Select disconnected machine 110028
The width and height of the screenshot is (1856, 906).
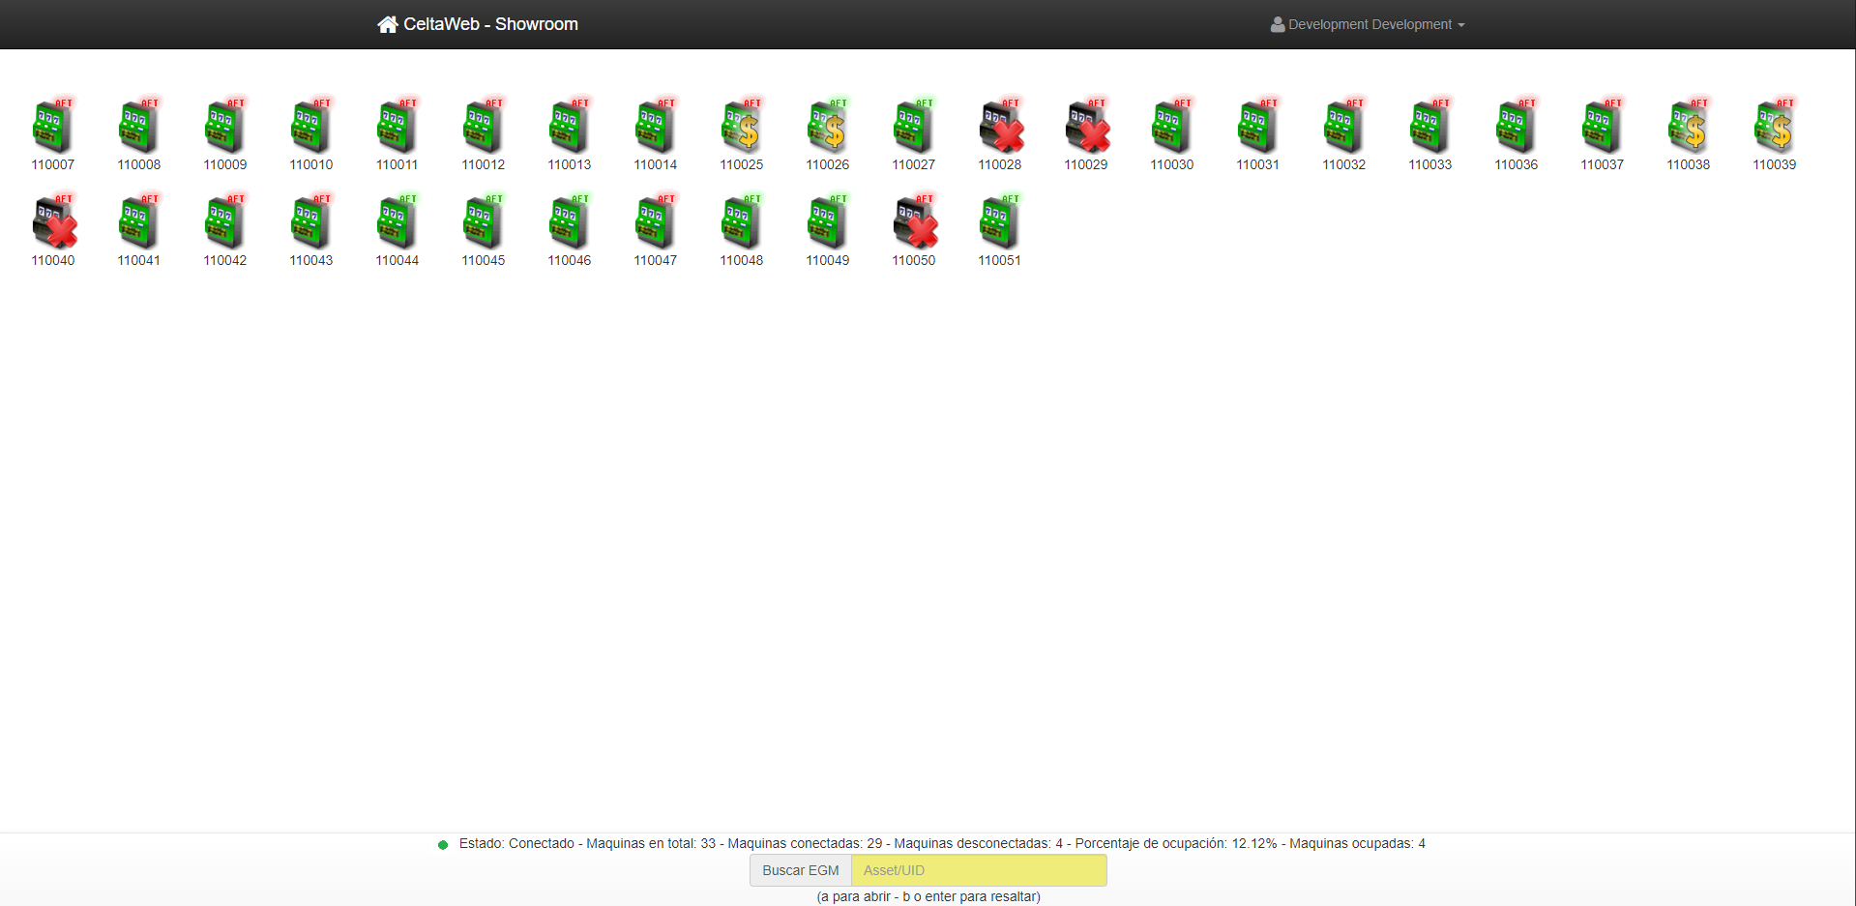click(1000, 127)
